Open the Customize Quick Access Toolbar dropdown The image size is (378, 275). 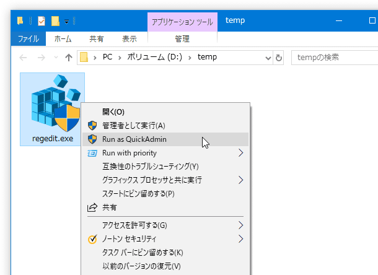66,22
